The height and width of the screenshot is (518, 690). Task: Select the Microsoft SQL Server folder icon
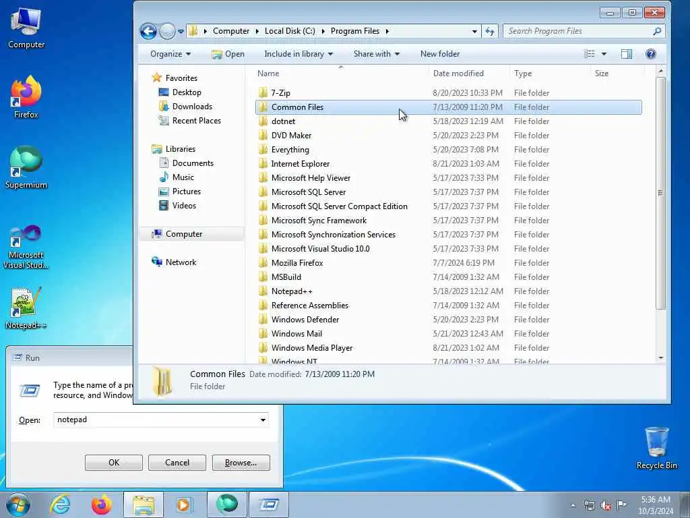pyautogui.click(x=263, y=192)
